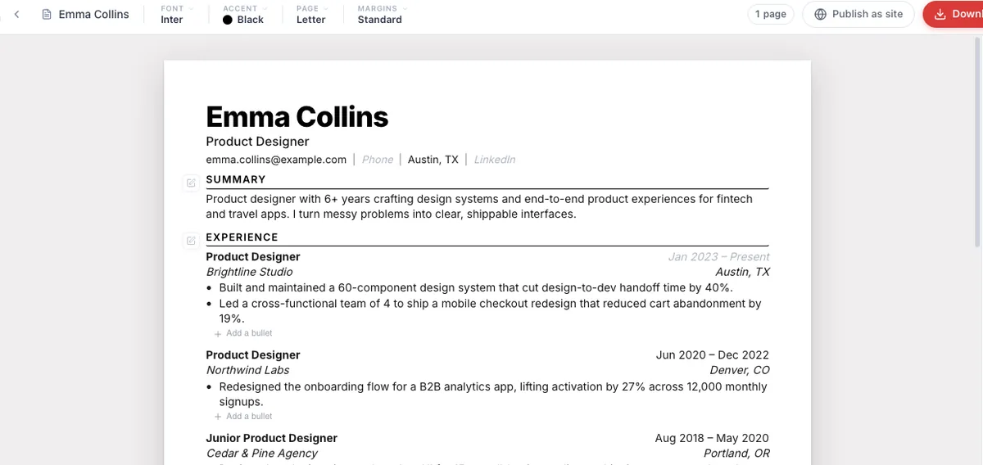Click the edit icon beside EXPERIENCE heading
Screen dimensions: 983x465
pyautogui.click(x=191, y=240)
